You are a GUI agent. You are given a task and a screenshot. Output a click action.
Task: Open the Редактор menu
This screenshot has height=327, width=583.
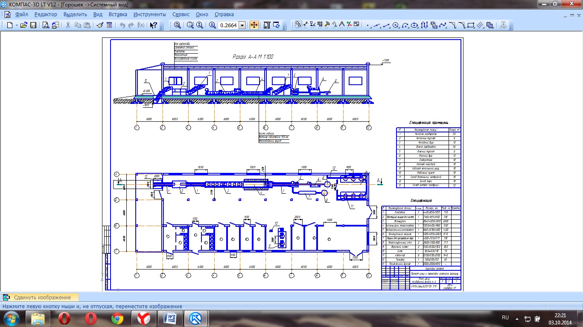[x=46, y=14]
